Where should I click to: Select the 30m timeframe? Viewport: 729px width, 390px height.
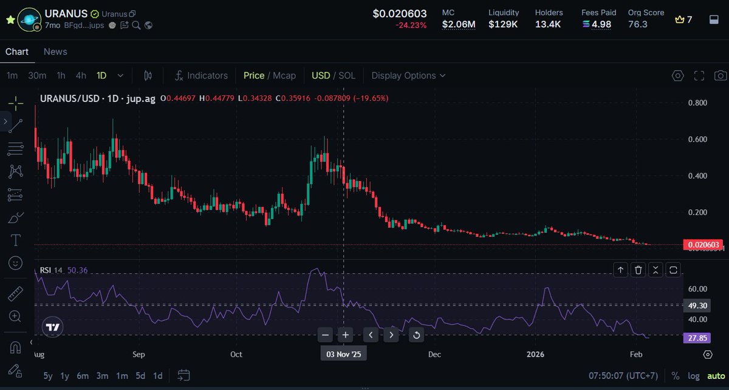(37, 75)
